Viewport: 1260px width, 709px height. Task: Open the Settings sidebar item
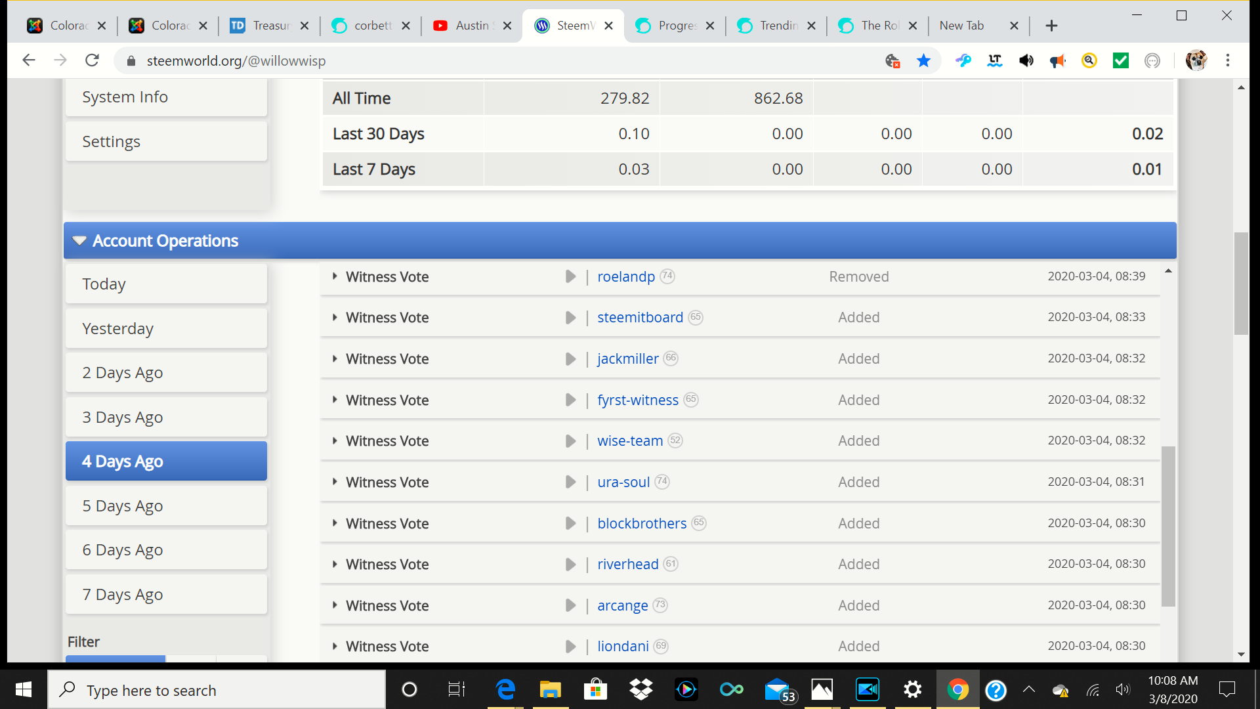point(166,142)
